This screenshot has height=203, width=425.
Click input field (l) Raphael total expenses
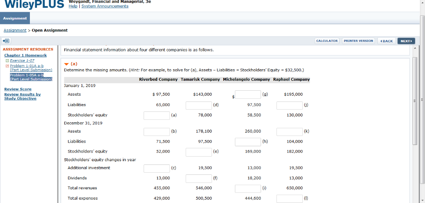point(289,199)
